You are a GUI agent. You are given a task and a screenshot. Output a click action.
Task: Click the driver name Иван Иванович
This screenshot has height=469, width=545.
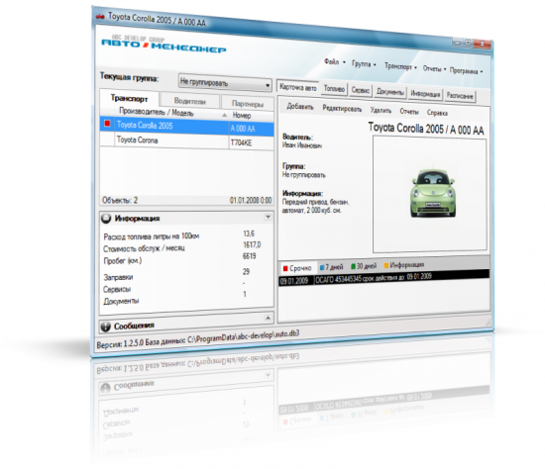(x=302, y=145)
